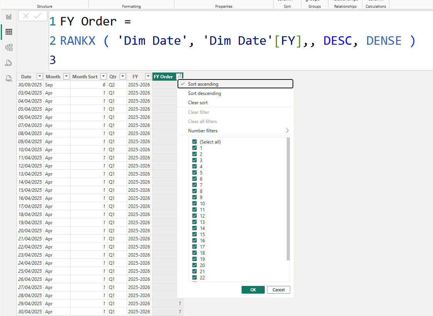Open Qtr column filter dropdown
433x316 pixels.
point(123,76)
